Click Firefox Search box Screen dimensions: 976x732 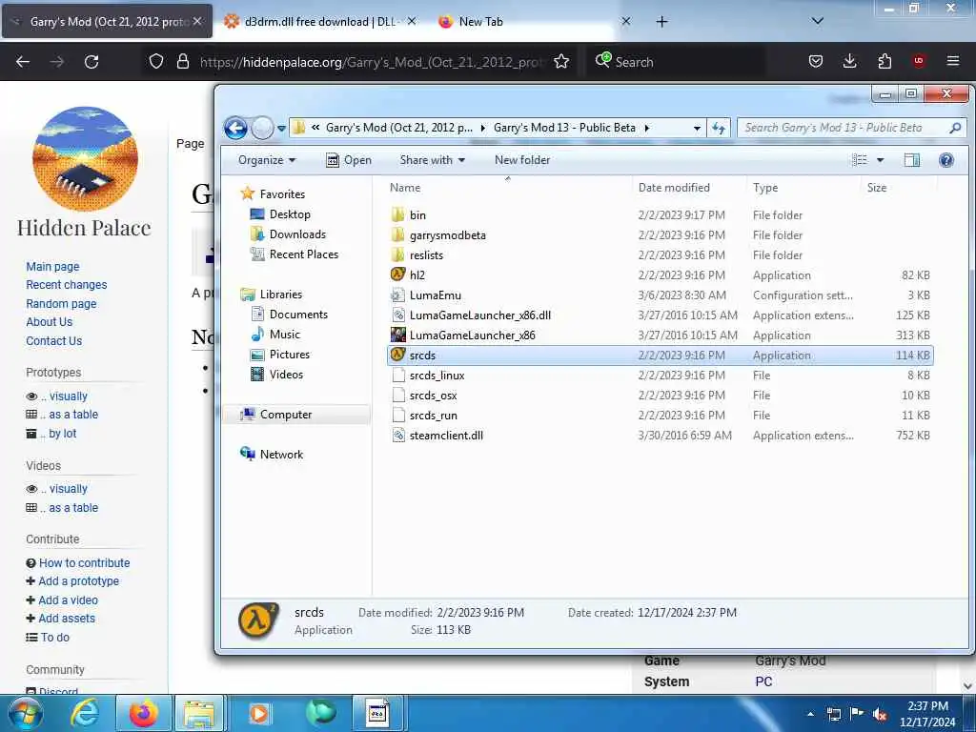tap(675, 62)
